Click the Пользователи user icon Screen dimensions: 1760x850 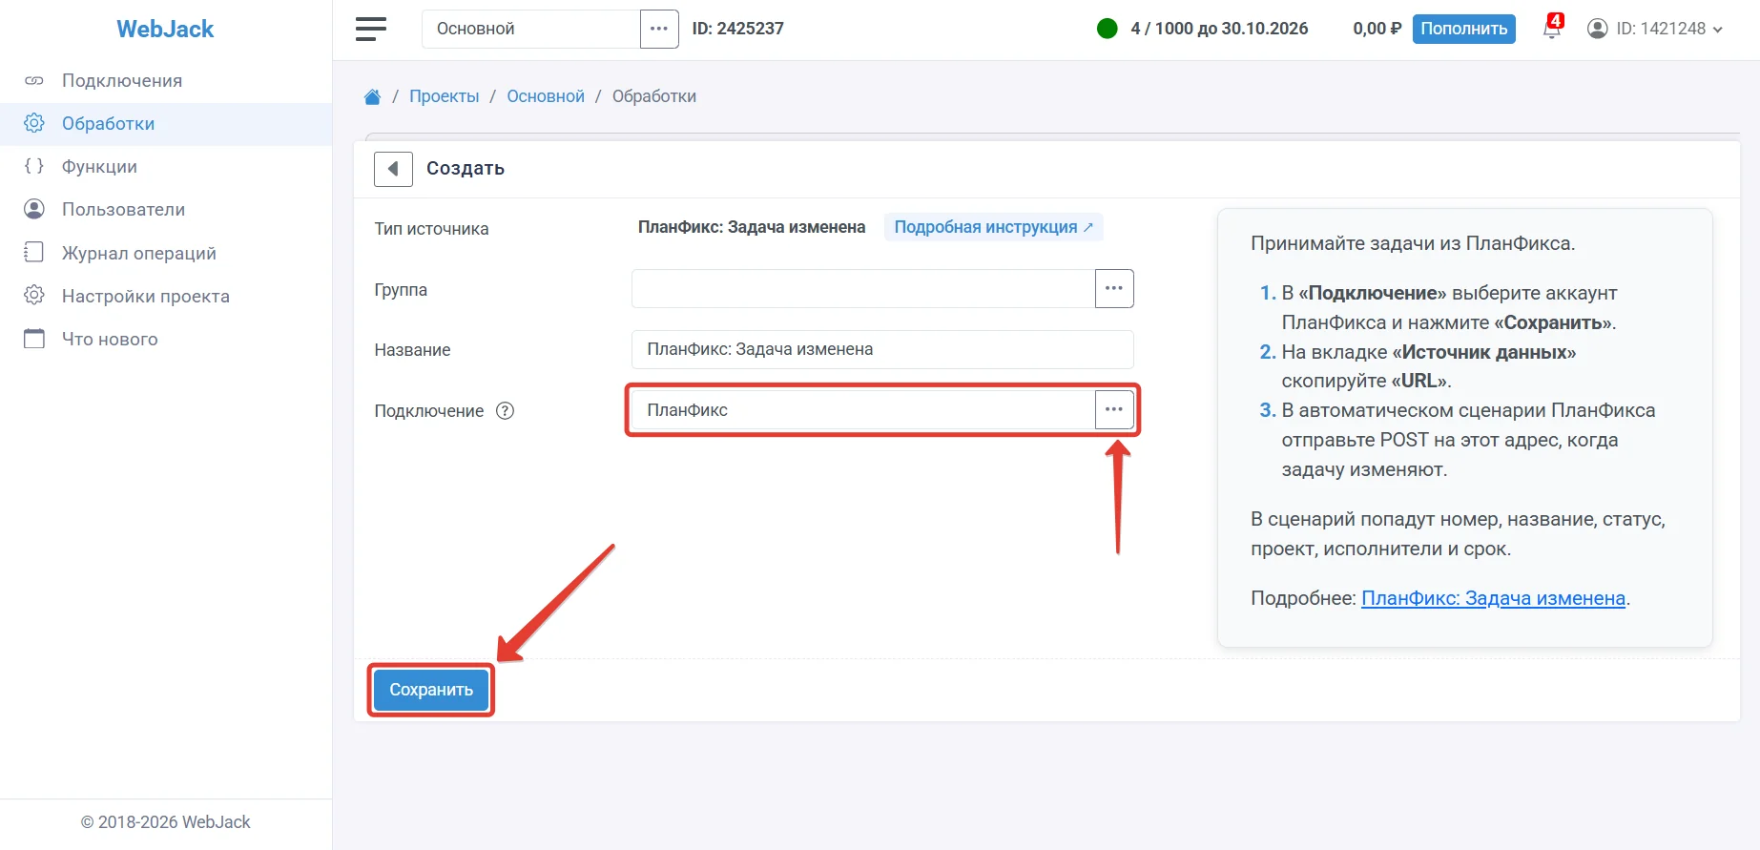(x=34, y=209)
